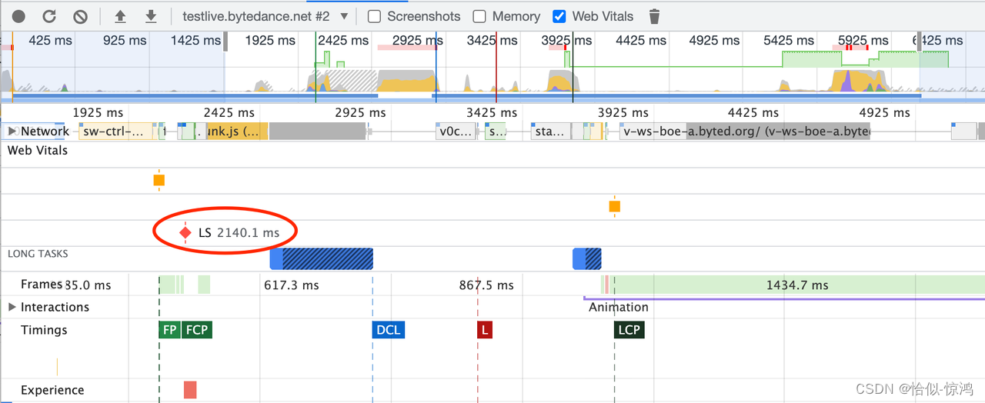This screenshot has width=985, height=403.
Task: Expand the Network track
Action: (12, 132)
